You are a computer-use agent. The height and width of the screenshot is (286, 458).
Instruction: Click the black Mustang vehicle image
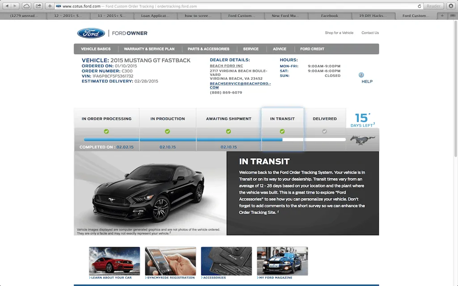point(148,193)
